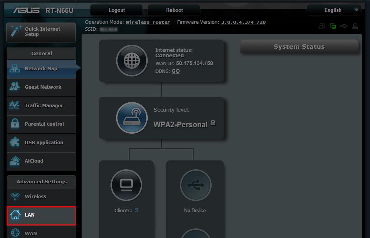This screenshot has height=238, width=370.
Task: Click the Parental control padlock icon
Action: tap(15, 123)
